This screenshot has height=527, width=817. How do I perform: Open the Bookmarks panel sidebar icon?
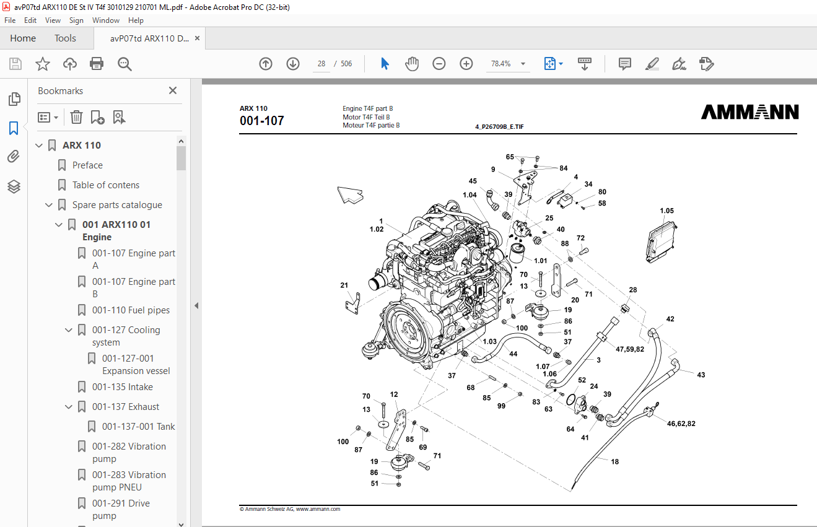point(14,128)
